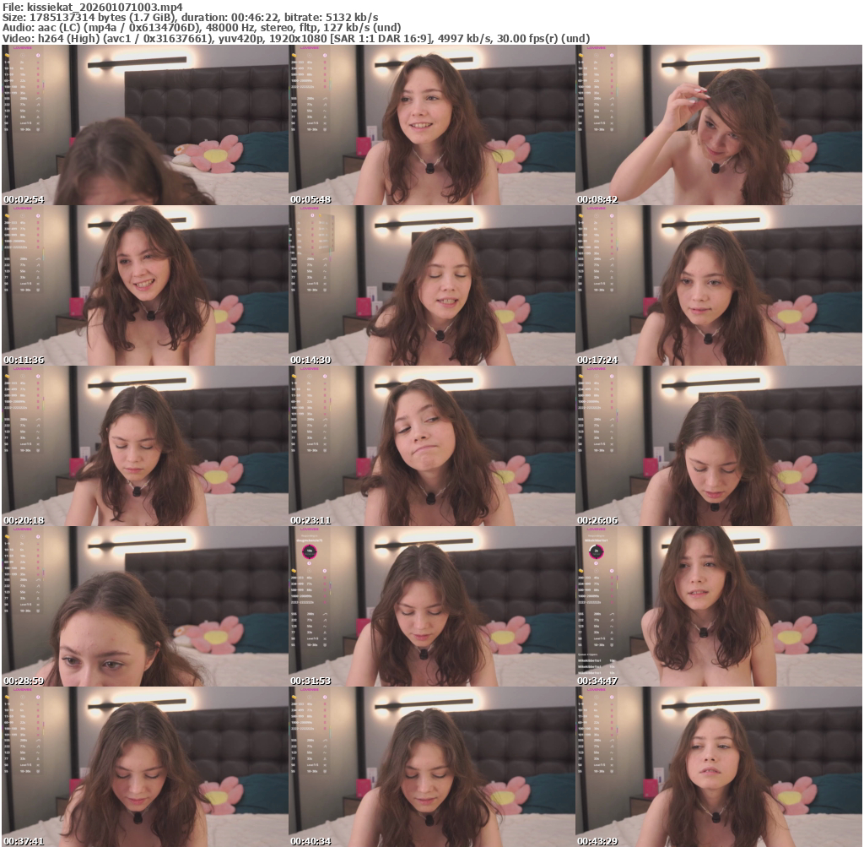Screen dimensions: 864x847
Task: Click the 'Video: h264 (High)' header line
Action: [296, 39]
